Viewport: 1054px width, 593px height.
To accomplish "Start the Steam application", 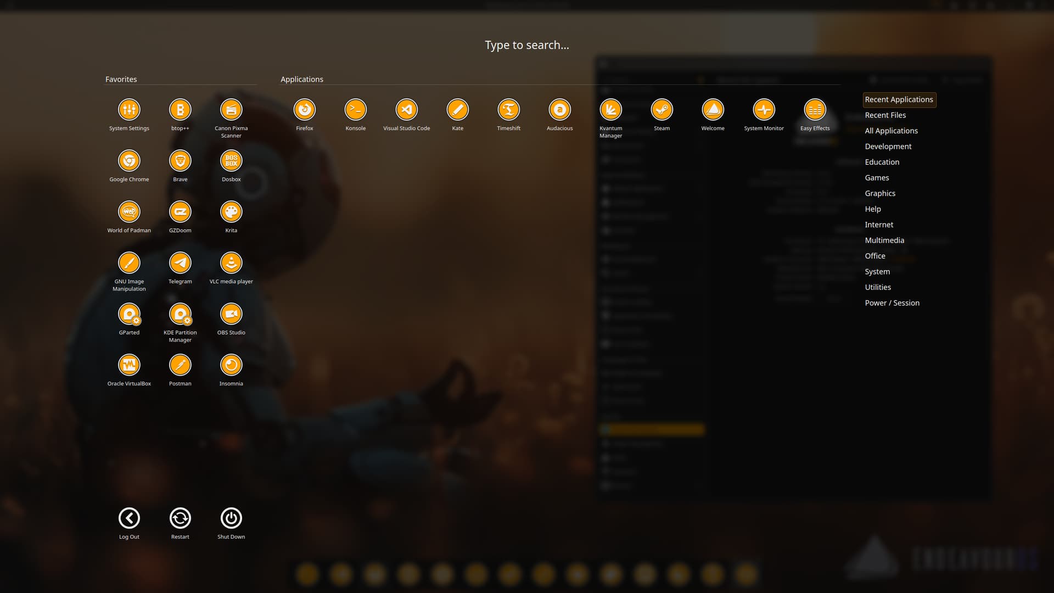I will 661,110.
